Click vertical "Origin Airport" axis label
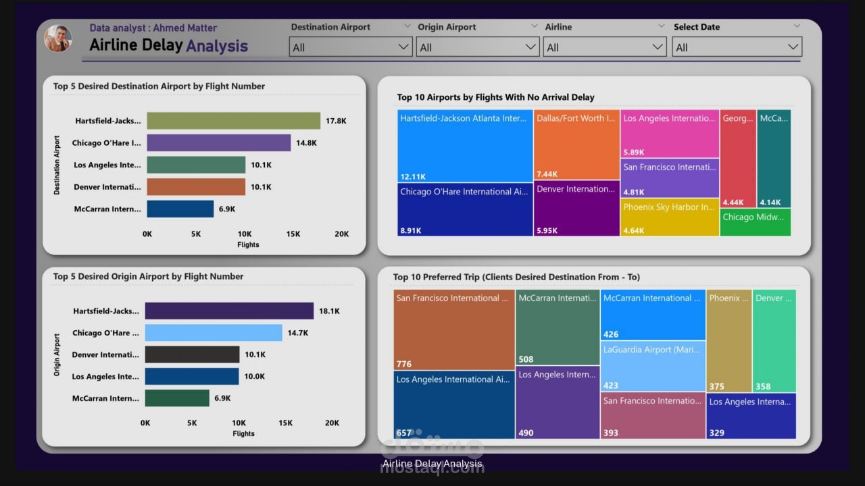The image size is (865, 486). click(x=57, y=354)
